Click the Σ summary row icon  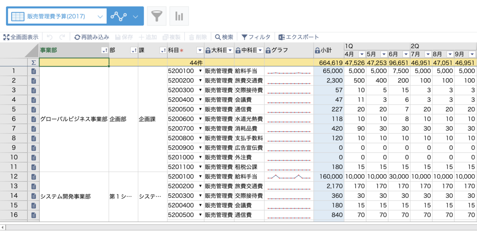pyautogui.click(x=34, y=62)
